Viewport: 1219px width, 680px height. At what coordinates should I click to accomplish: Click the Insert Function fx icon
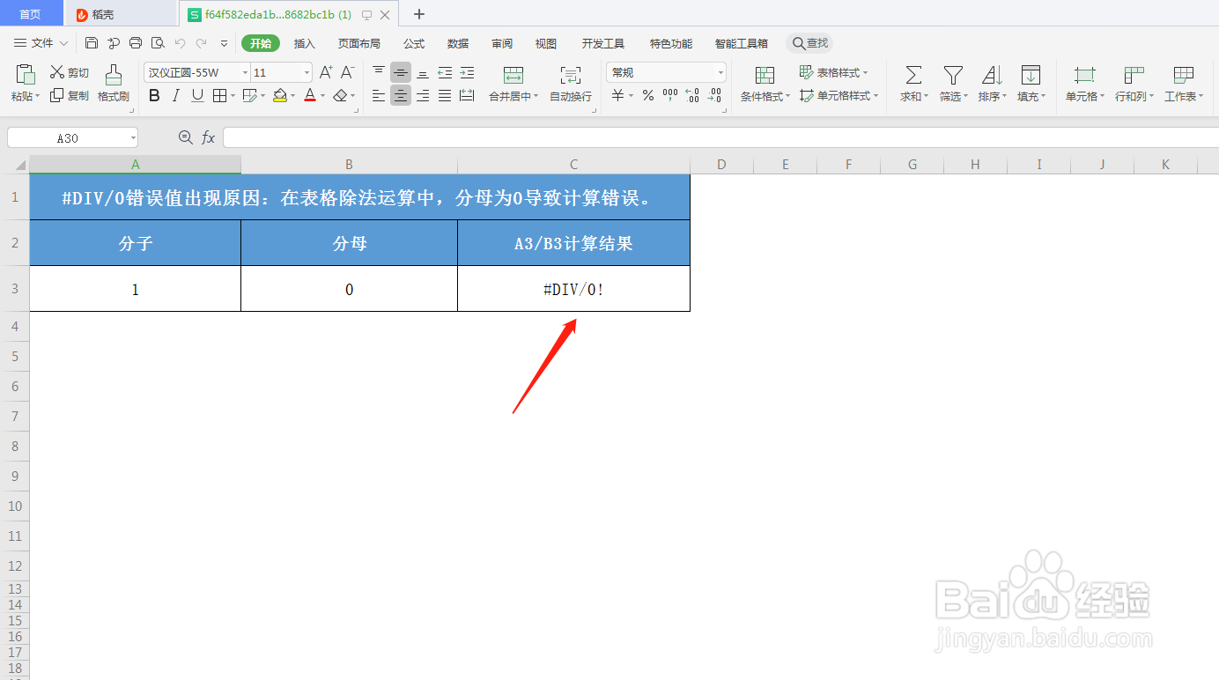[x=209, y=137]
